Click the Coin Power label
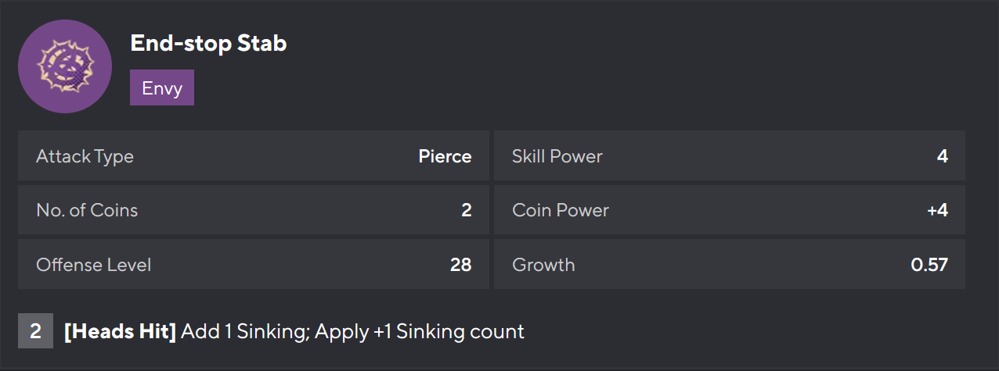Viewport: 999px width, 371px height. point(560,210)
